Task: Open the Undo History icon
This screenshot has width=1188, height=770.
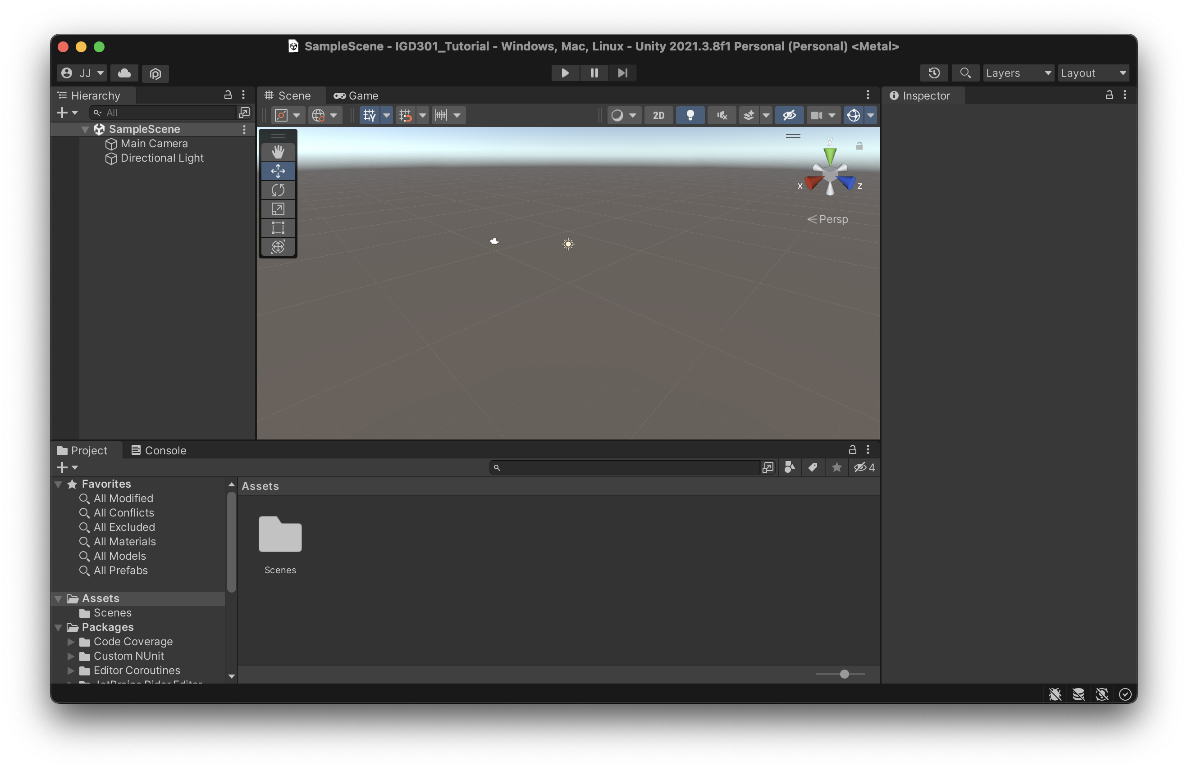Action: (933, 73)
